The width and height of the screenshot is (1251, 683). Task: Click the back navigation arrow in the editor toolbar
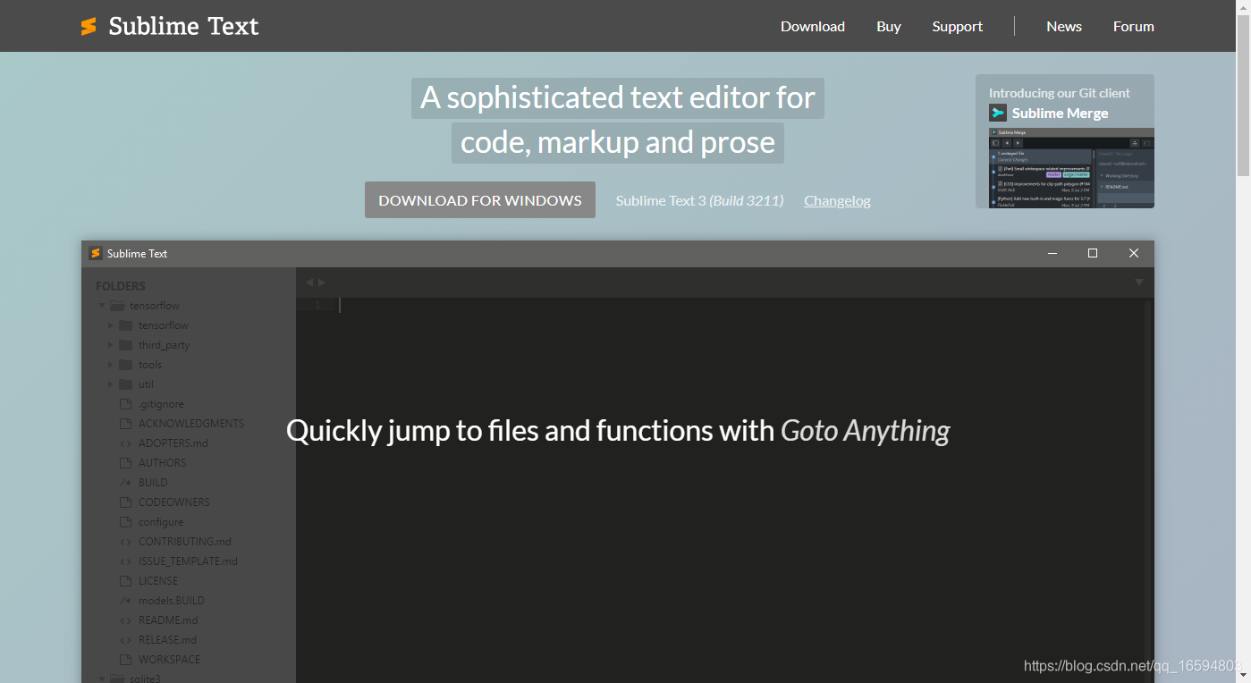click(x=309, y=281)
